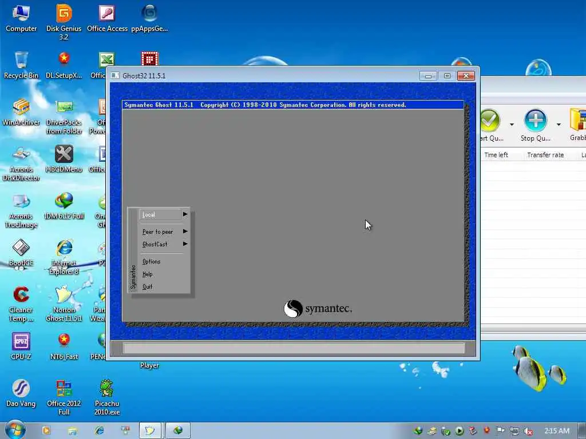The image size is (586, 439).
Task: Select NT6_Fast desktop icon
Action: point(64,346)
